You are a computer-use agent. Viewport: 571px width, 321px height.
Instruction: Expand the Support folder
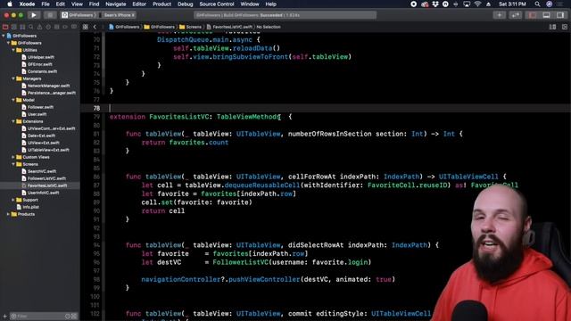pos(13,200)
